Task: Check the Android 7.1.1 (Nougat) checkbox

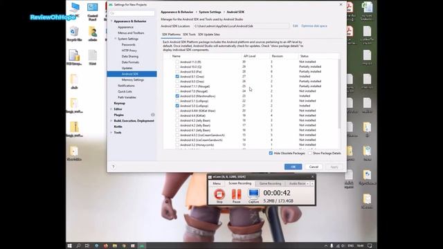Action: (177, 86)
